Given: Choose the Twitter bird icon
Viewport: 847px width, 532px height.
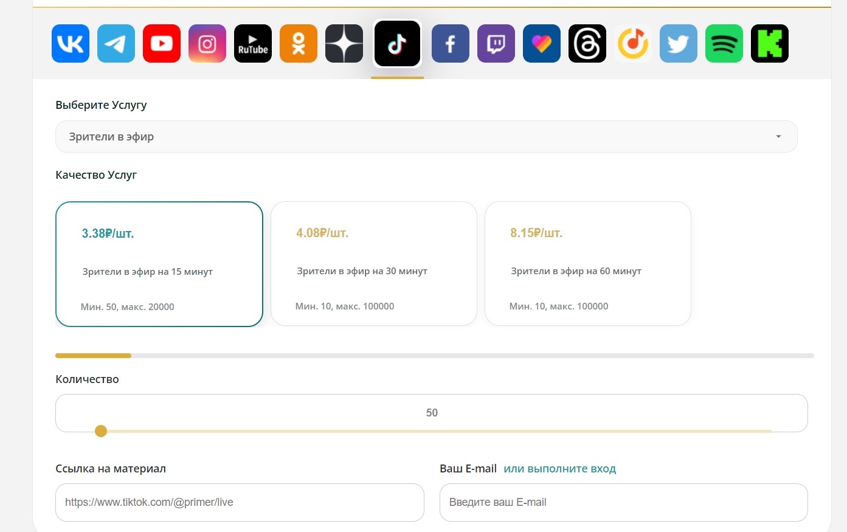Looking at the screenshot, I should point(679,44).
